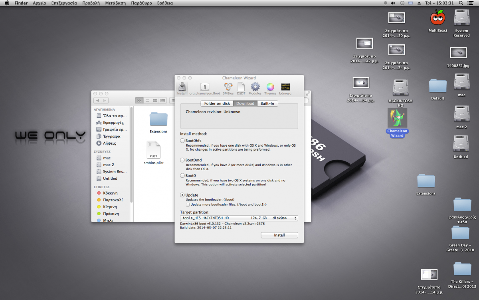This screenshot has height=300, width=479.
Task: Go back in Finder window navigation
Action: point(97,101)
